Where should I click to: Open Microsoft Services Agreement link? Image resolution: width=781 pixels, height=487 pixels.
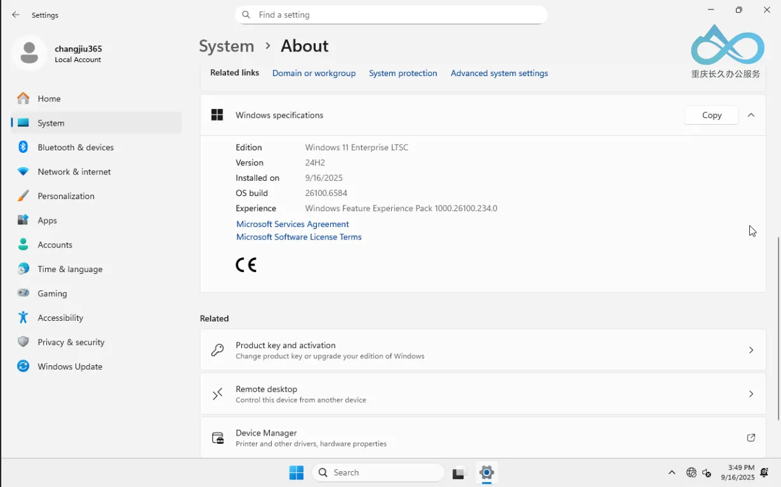293,224
